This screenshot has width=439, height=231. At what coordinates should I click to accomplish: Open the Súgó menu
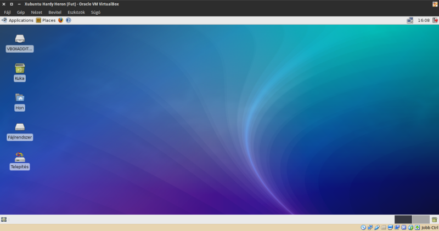pos(95,12)
